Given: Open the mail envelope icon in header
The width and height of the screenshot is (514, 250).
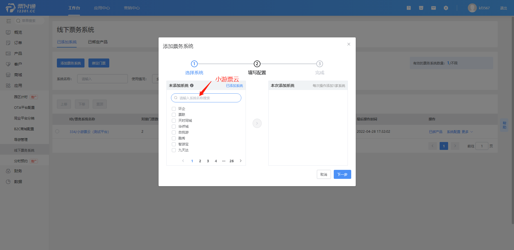Looking at the screenshot, I should [433, 8].
